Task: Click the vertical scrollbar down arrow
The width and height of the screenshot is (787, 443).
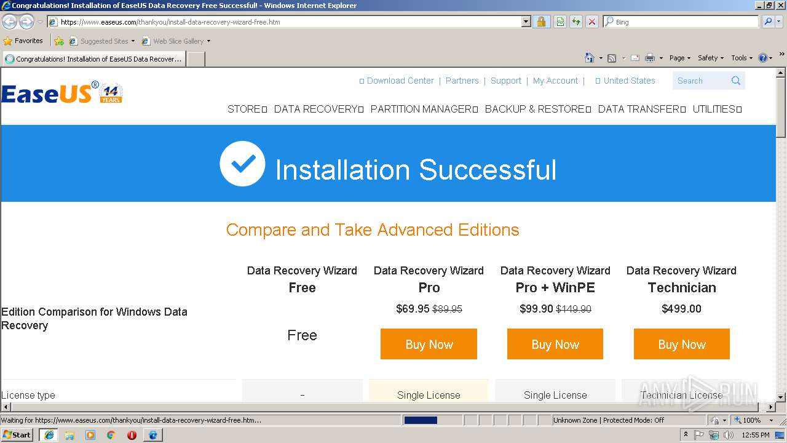Action: tap(781, 397)
